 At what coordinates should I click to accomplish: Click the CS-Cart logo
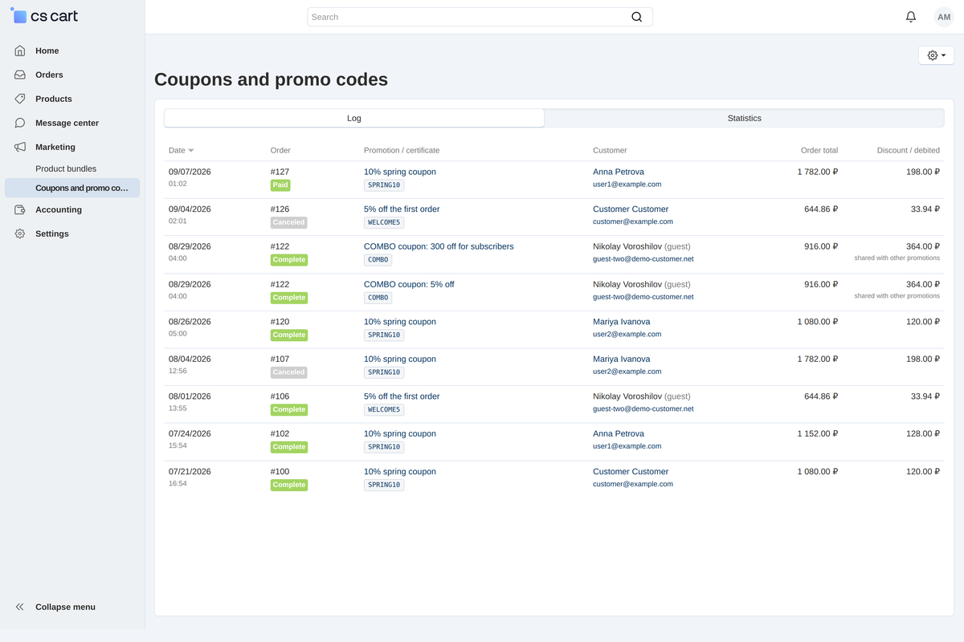tap(44, 16)
